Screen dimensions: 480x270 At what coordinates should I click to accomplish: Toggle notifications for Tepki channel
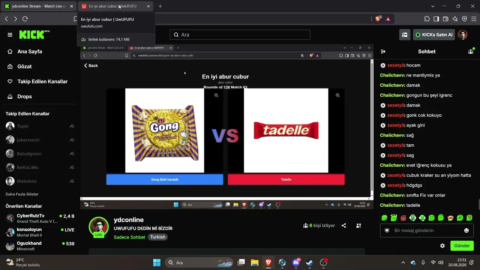(x=72, y=126)
